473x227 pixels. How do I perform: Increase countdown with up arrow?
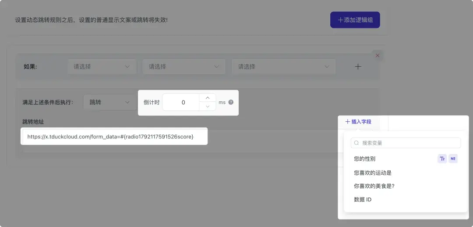pos(208,98)
